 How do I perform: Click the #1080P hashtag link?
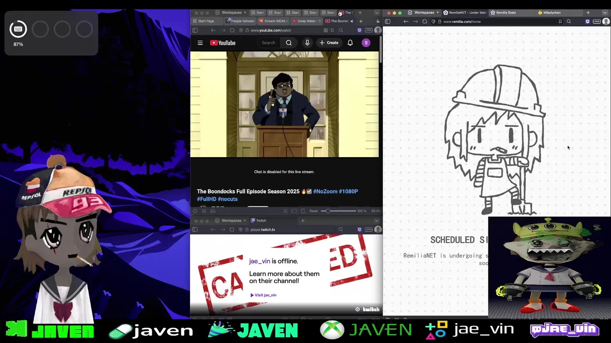point(348,192)
